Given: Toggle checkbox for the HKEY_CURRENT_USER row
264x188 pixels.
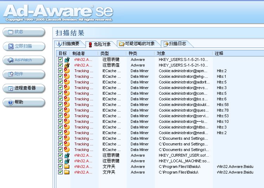Looking at the screenshot, I should click(x=60, y=155).
